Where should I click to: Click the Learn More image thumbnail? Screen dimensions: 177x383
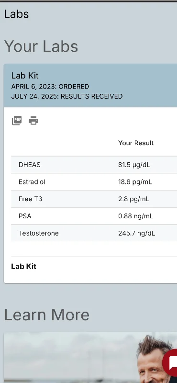tap(90, 357)
